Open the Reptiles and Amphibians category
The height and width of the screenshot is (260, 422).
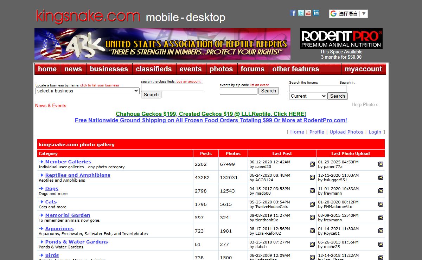(78, 175)
